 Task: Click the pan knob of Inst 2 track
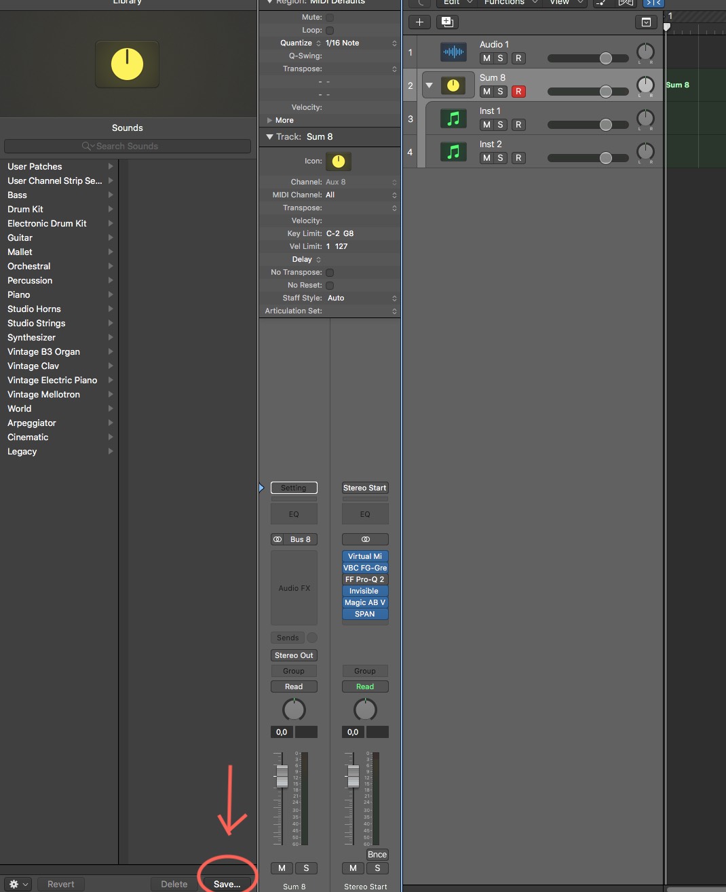(645, 151)
